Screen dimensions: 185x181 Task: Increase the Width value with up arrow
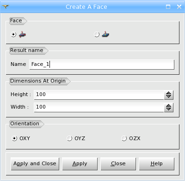tap(169, 105)
